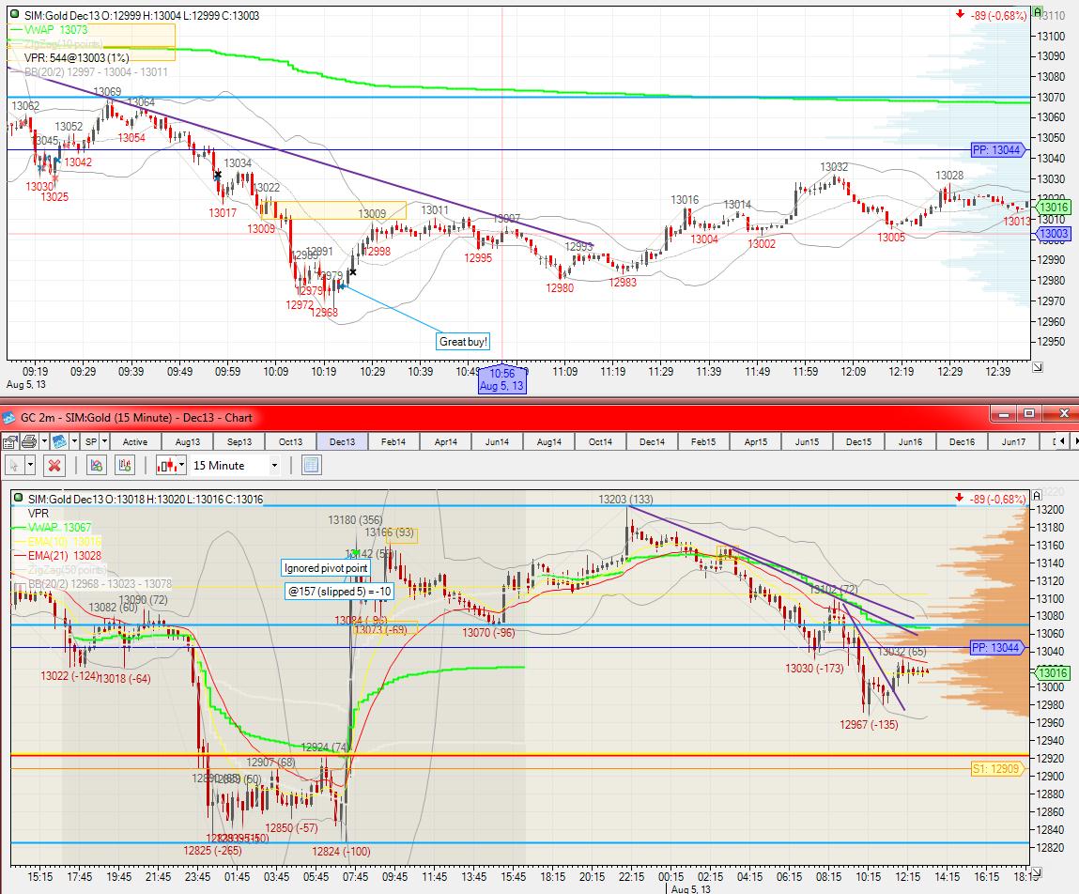Click the printer icon

pyautogui.click(x=29, y=441)
